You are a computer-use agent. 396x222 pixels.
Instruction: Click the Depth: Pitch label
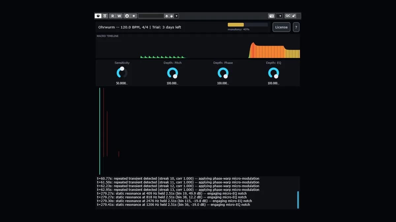pos(173,63)
